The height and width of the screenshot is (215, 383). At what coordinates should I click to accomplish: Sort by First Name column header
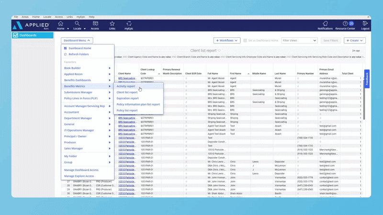coord(239,74)
